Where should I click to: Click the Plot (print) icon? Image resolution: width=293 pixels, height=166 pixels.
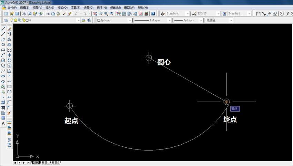click(x=24, y=14)
